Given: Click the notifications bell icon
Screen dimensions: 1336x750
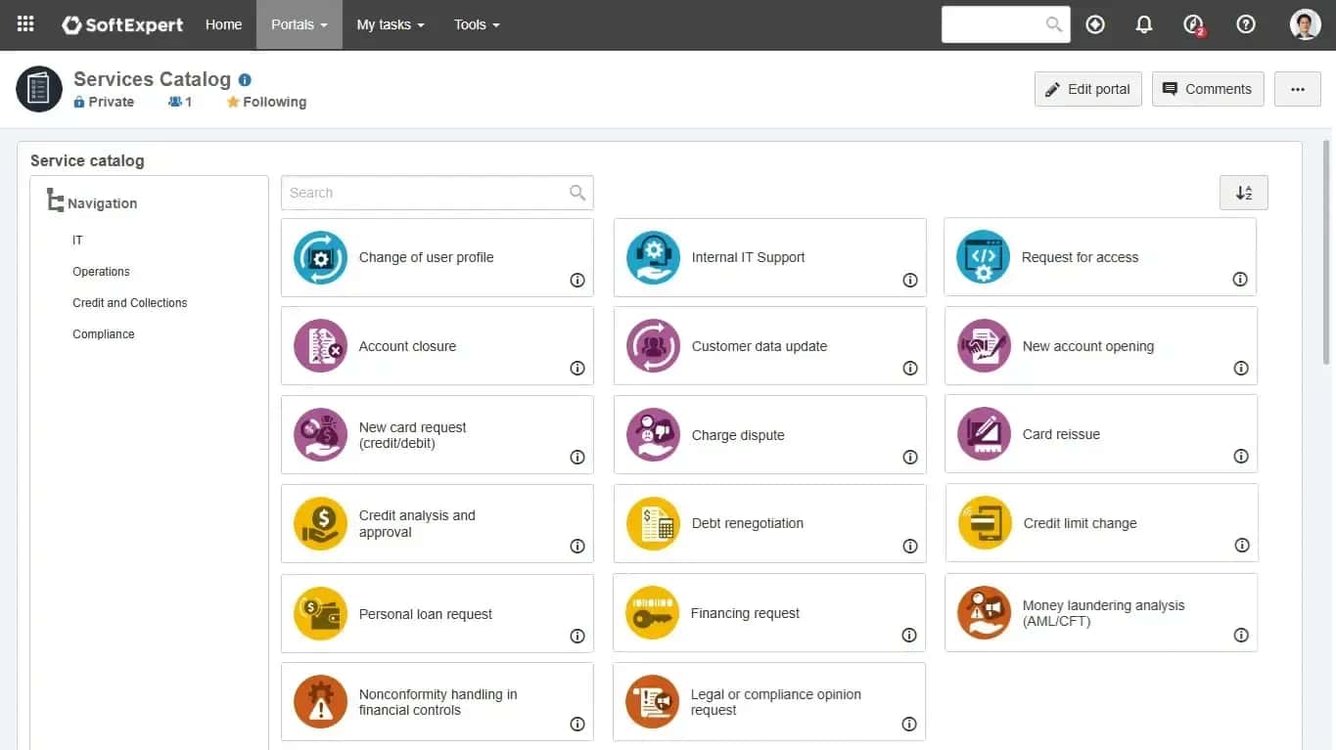Looking at the screenshot, I should 1144,24.
